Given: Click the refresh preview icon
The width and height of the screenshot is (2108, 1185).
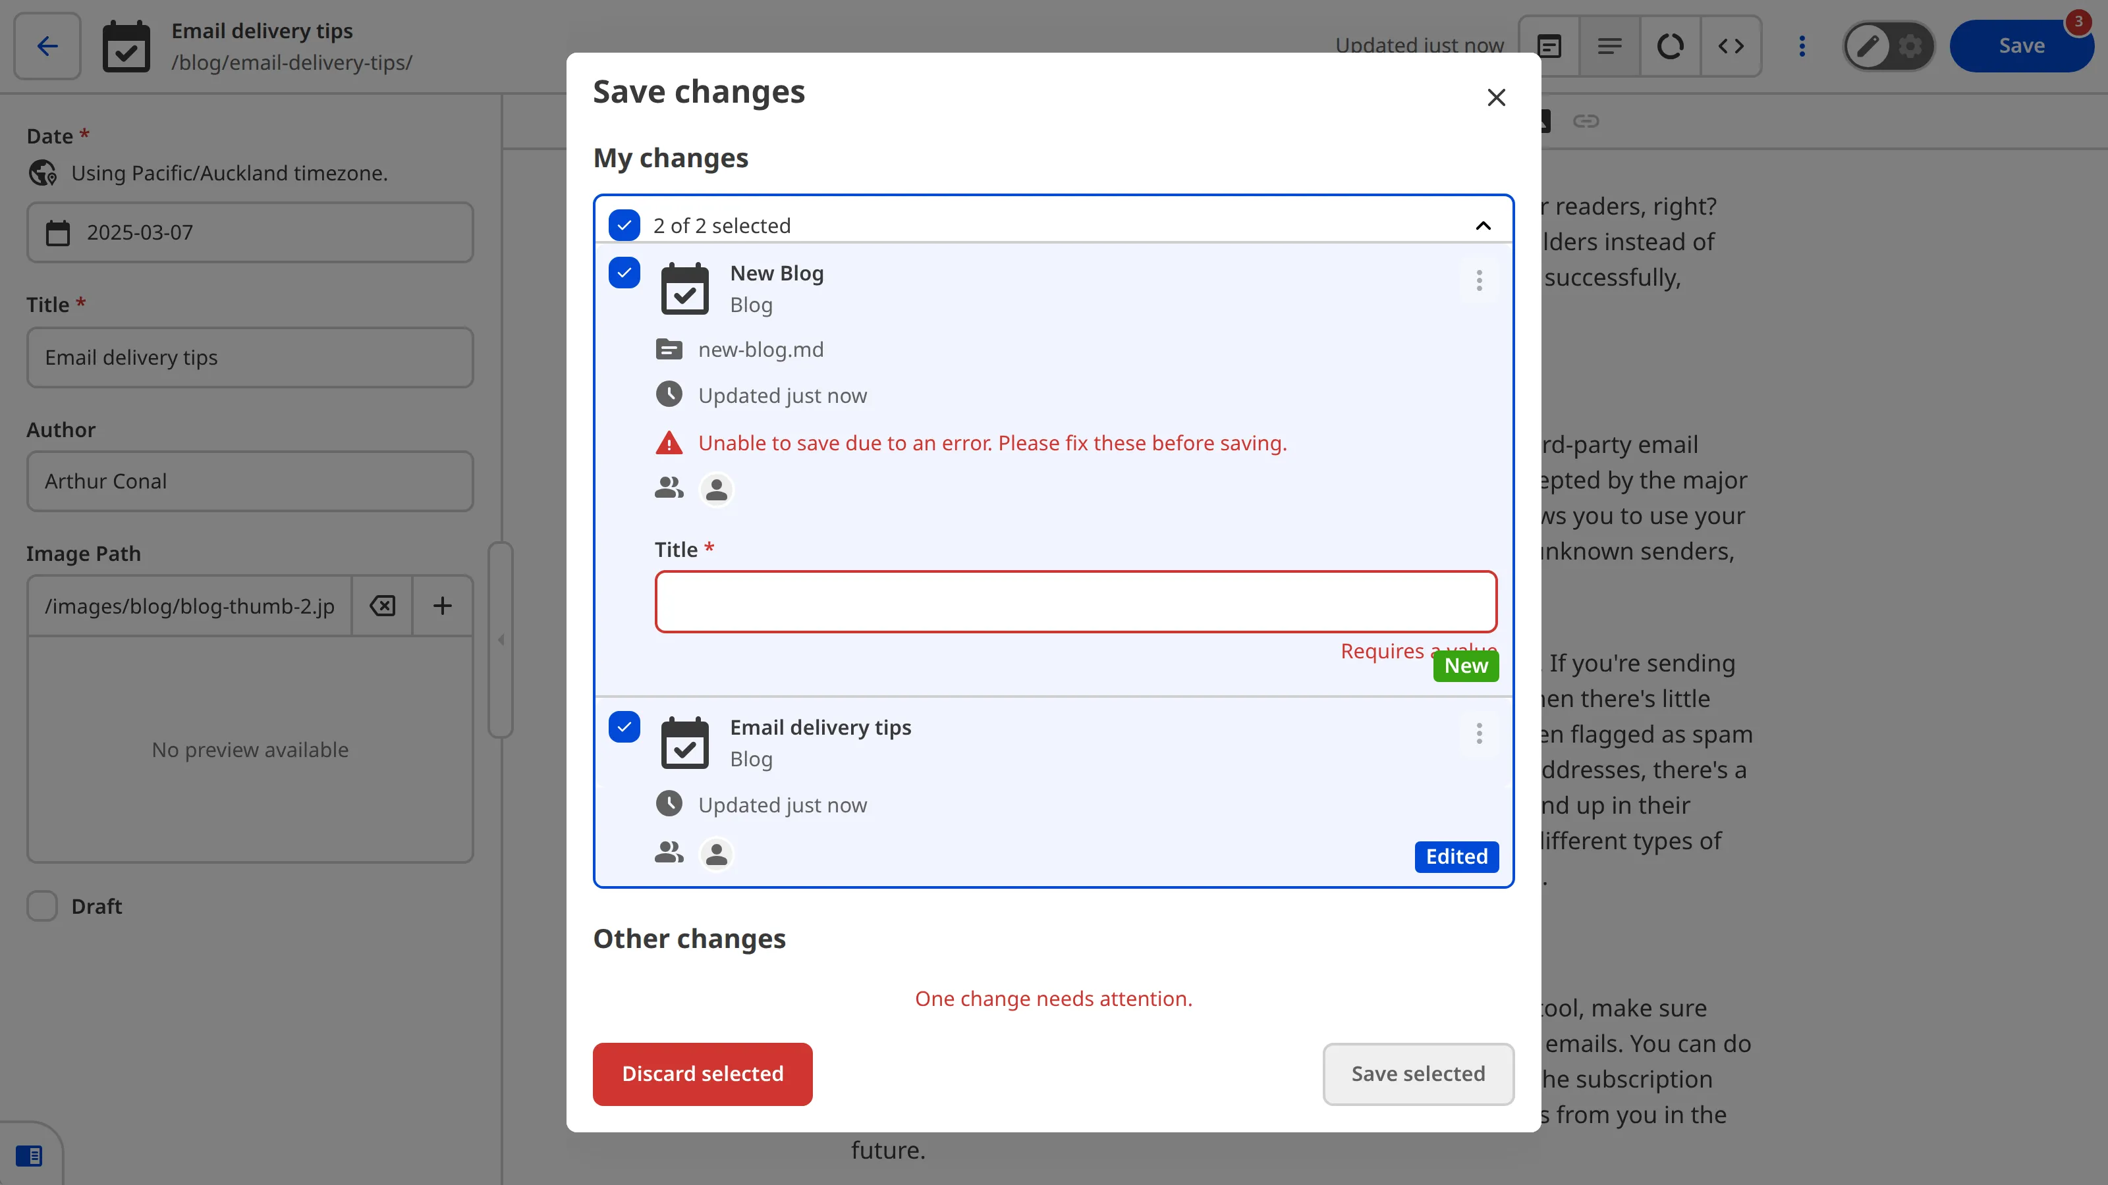Looking at the screenshot, I should pyautogui.click(x=1671, y=46).
